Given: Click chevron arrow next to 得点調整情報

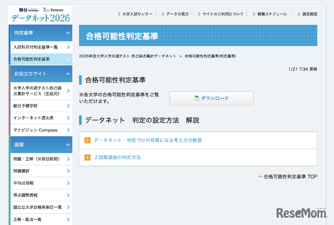Looking at the screenshot, I should [x=68, y=195].
